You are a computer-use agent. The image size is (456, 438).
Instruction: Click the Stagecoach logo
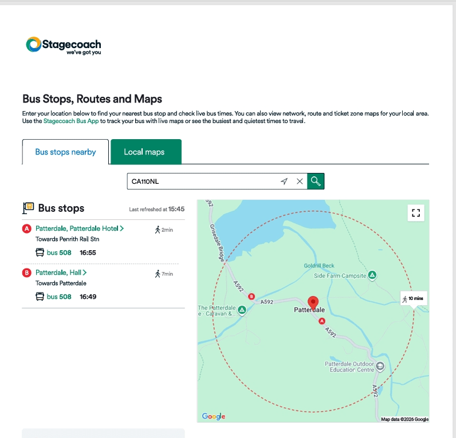[63, 46]
